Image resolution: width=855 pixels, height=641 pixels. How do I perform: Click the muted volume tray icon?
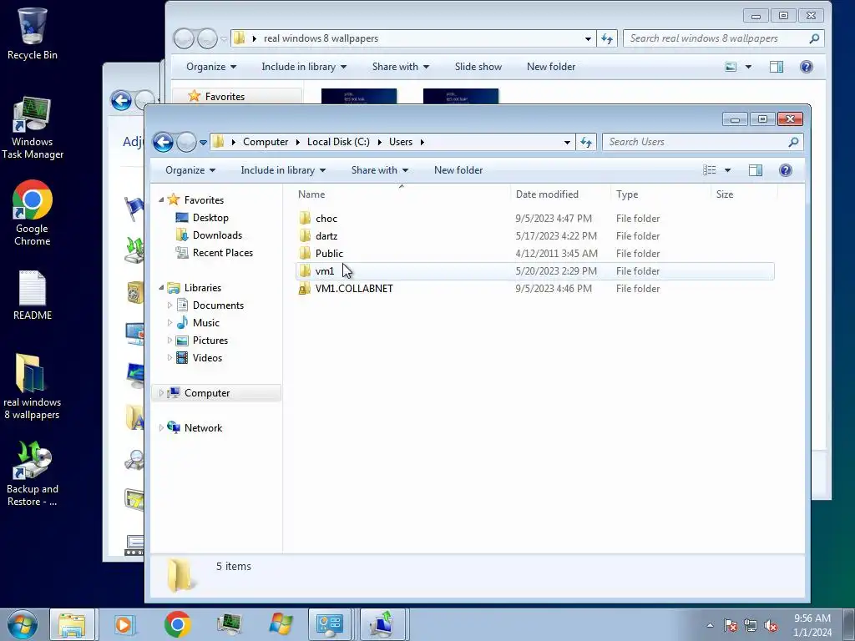pyautogui.click(x=771, y=625)
